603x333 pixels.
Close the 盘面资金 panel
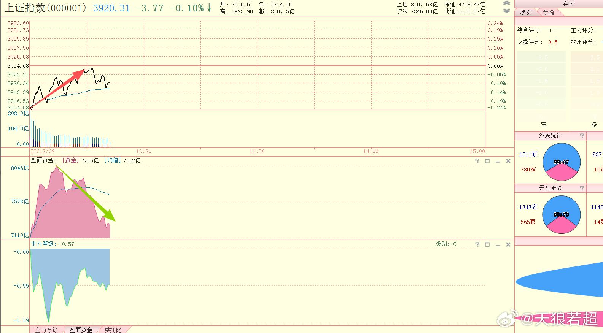click(x=508, y=161)
